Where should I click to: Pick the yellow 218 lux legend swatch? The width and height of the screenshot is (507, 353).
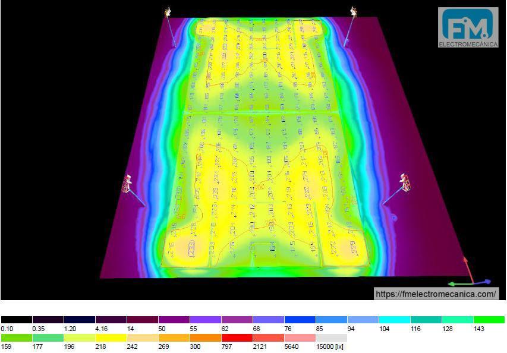tap(111, 338)
